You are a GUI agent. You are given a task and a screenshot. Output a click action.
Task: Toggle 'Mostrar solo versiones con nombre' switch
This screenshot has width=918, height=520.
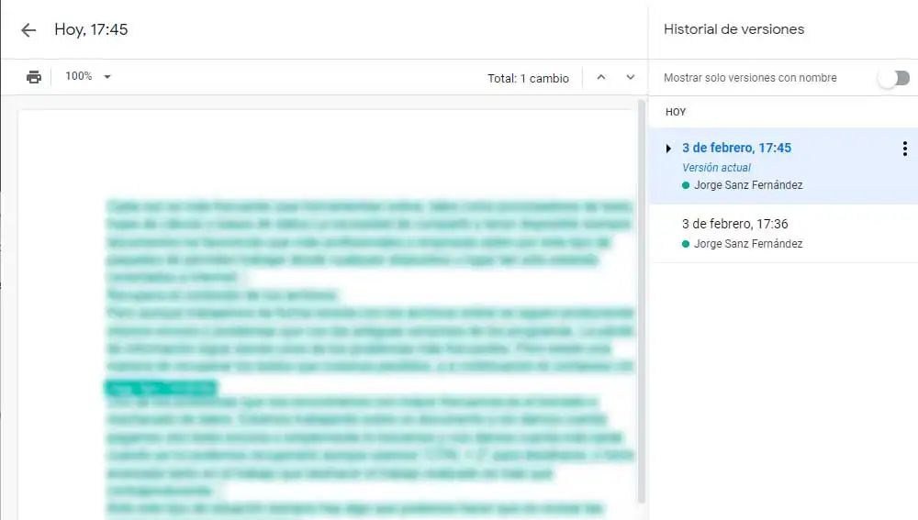894,78
